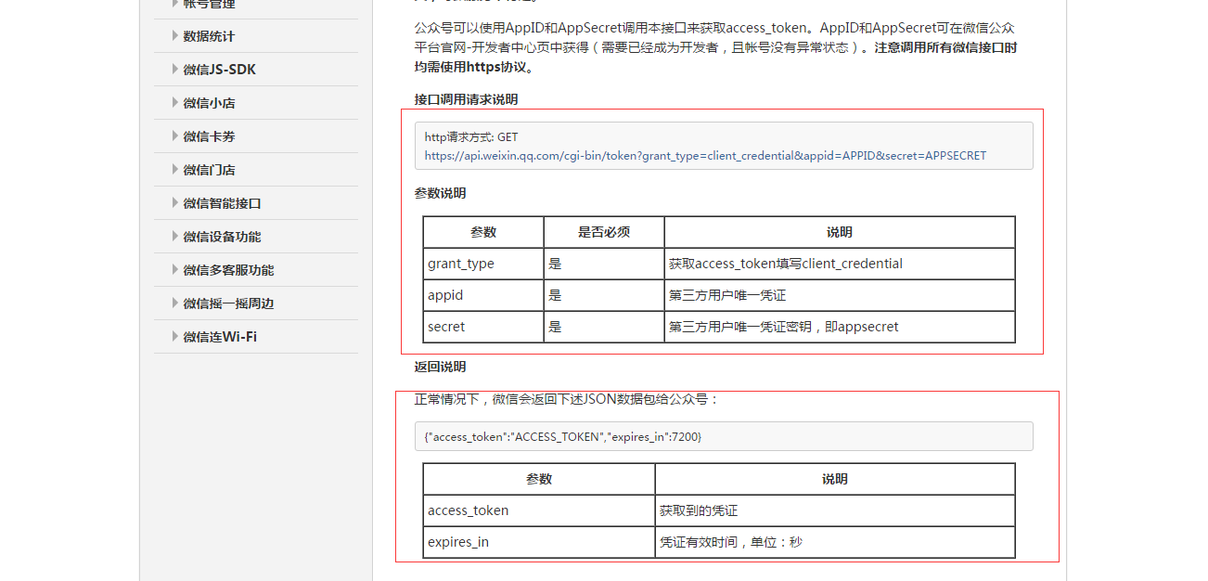Click the 接口调用请求说明 heading
This screenshot has width=1208, height=581.
pos(466,99)
